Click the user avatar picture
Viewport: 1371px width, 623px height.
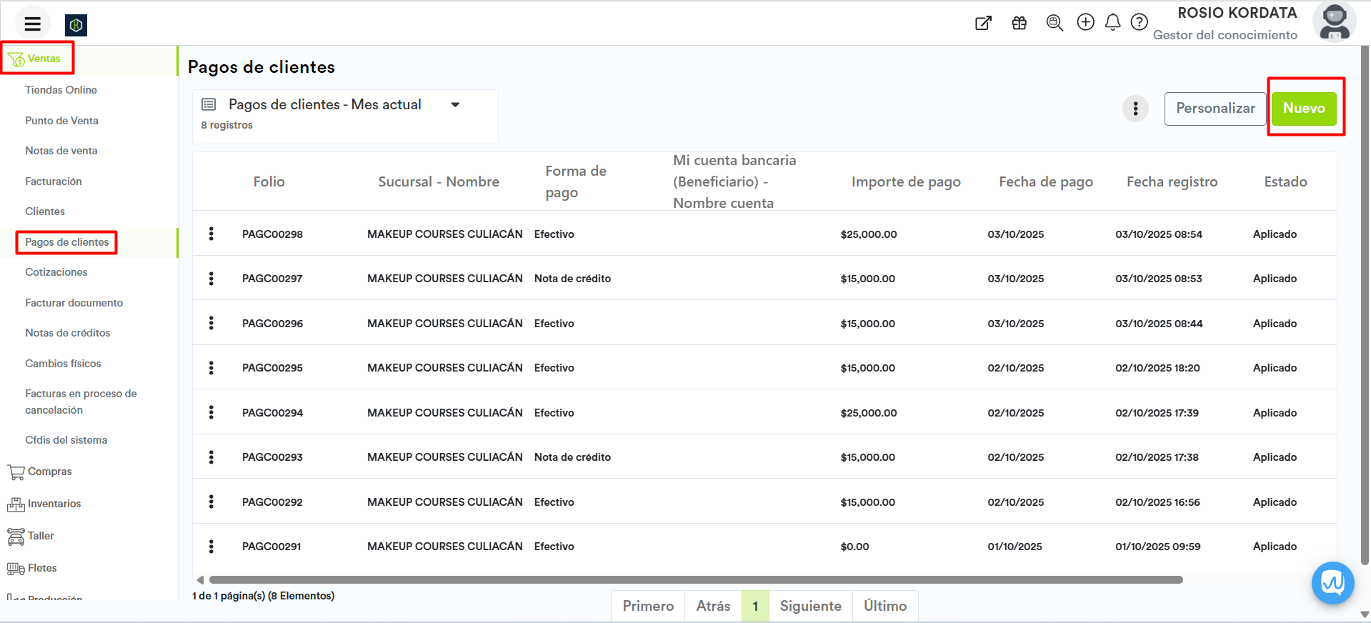pos(1334,22)
